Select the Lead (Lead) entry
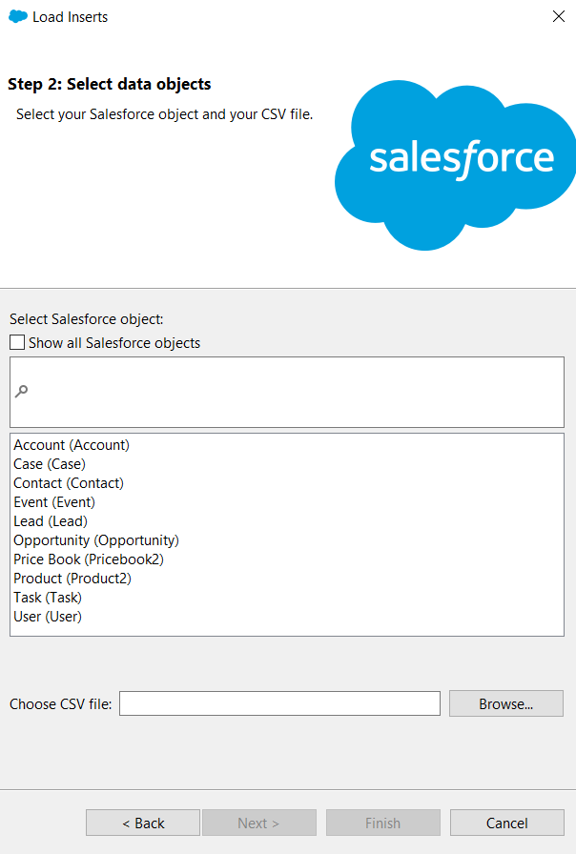576x854 pixels. (51, 521)
